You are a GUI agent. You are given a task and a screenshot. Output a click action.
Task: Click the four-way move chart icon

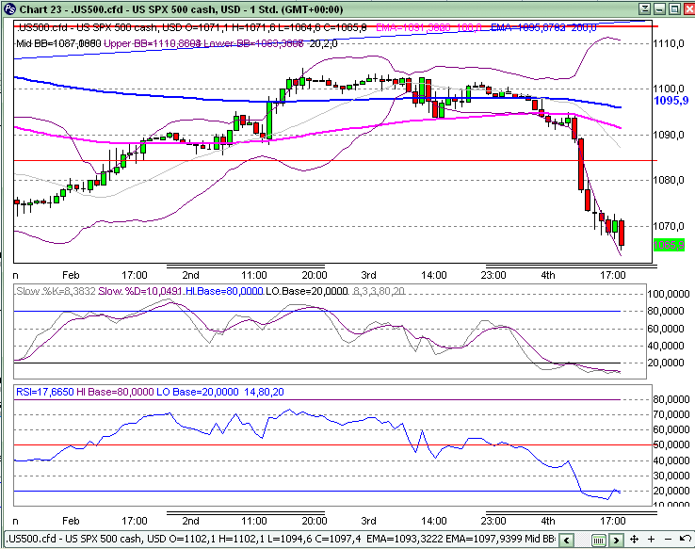coord(634,540)
